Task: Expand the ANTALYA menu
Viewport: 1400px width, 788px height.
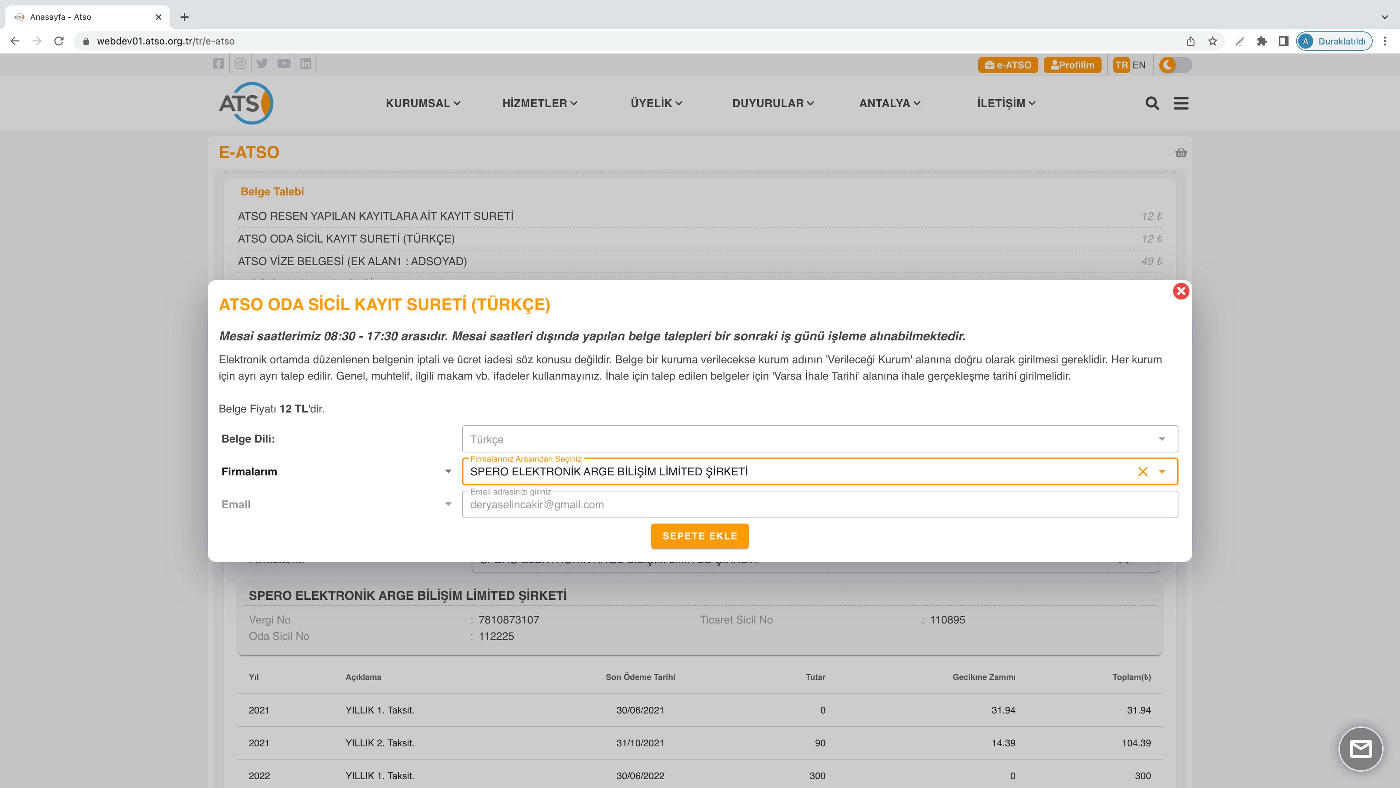Action: click(890, 103)
